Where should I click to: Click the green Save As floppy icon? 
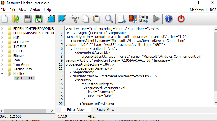(x=39, y=19)
